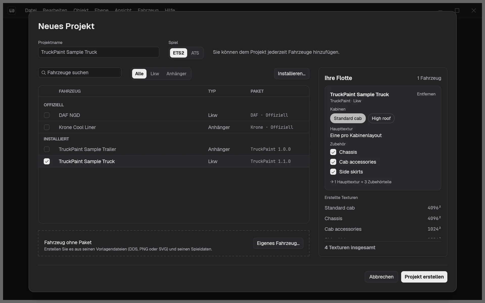This screenshot has height=303, width=485.
Task: Switch the game to ATS
Action: coord(195,53)
